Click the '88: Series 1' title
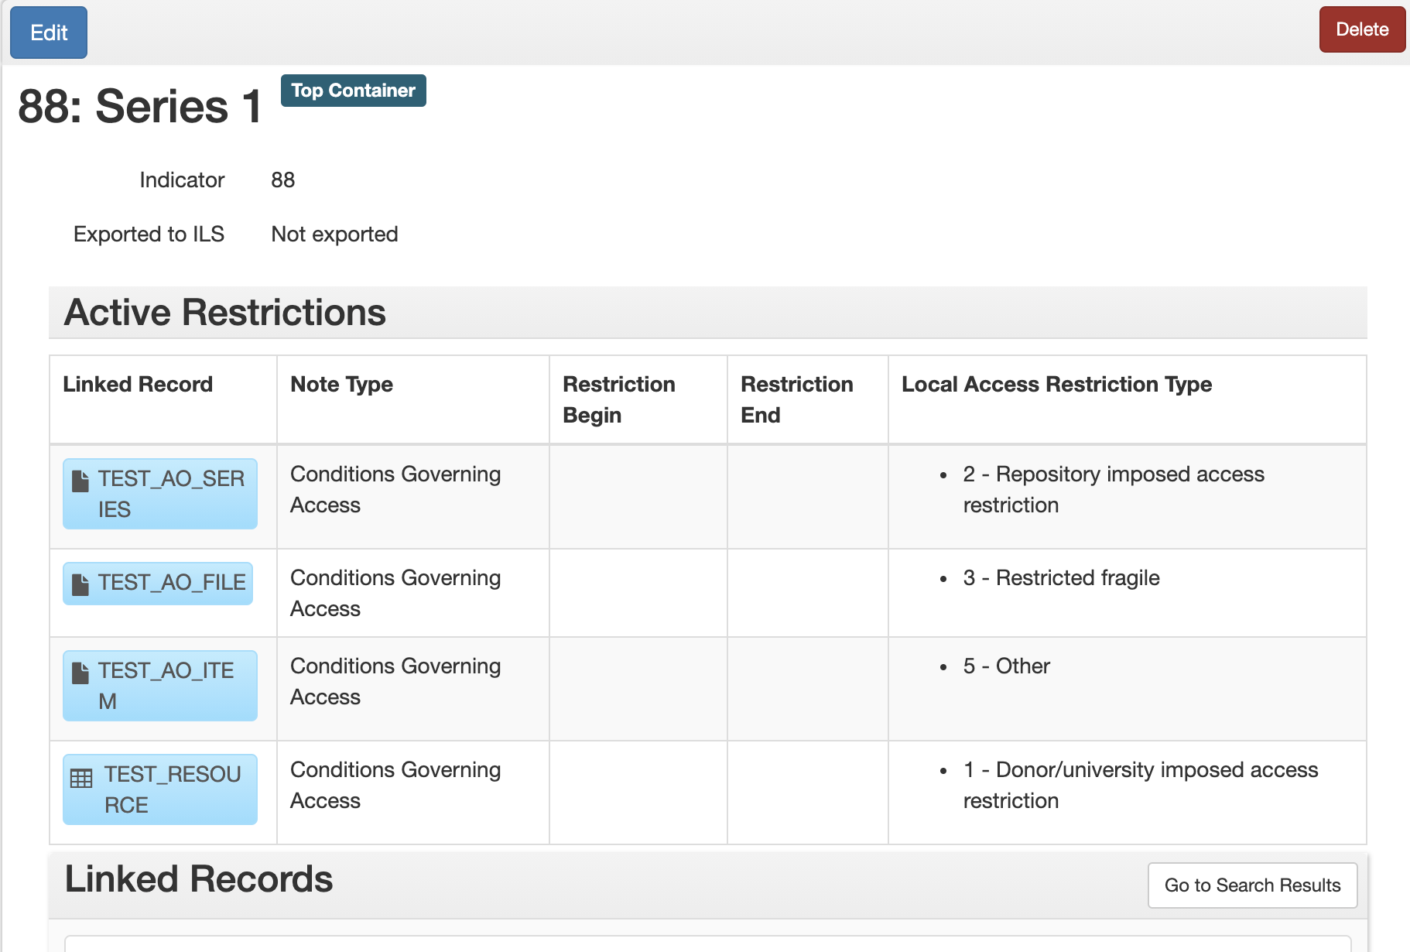Image resolution: width=1410 pixels, height=952 pixels. coord(140,106)
